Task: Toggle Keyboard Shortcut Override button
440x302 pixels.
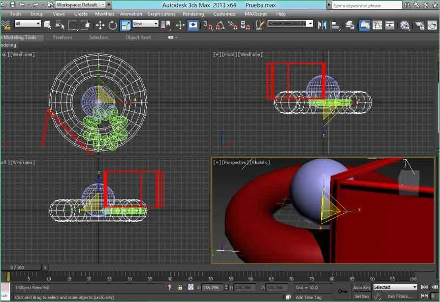Action: 193,25
